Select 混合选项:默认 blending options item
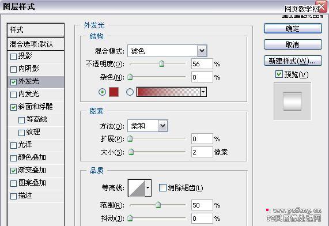Image resolution: width=329 pixels, height=226 pixels. pyautogui.click(x=36, y=44)
